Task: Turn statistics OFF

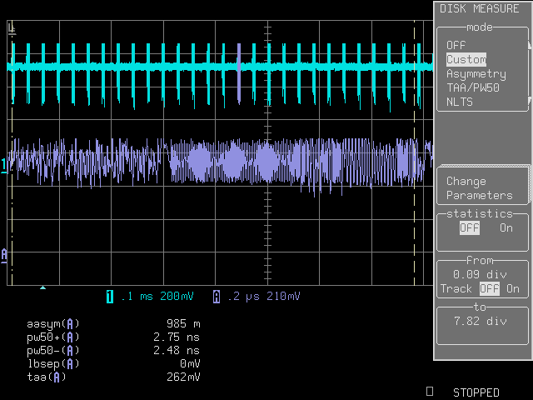Action: click(x=470, y=227)
